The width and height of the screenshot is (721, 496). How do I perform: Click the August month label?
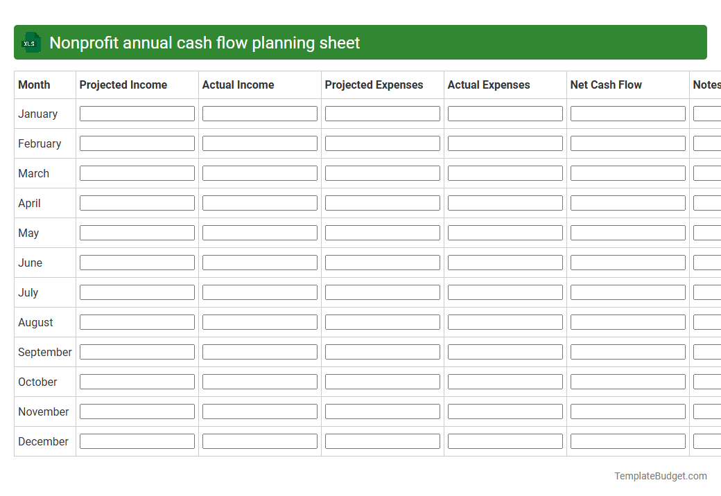coord(35,322)
